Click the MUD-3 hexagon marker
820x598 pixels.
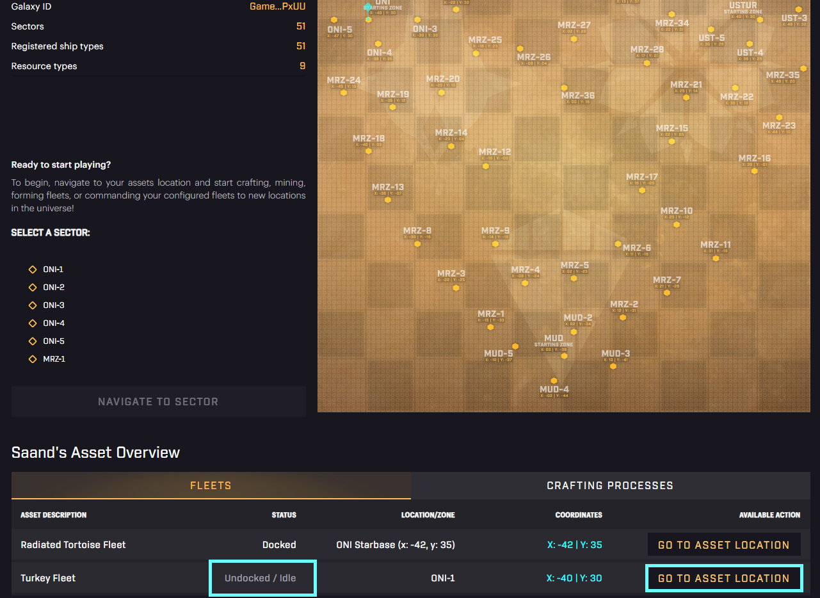pyautogui.click(x=613, y=366)
